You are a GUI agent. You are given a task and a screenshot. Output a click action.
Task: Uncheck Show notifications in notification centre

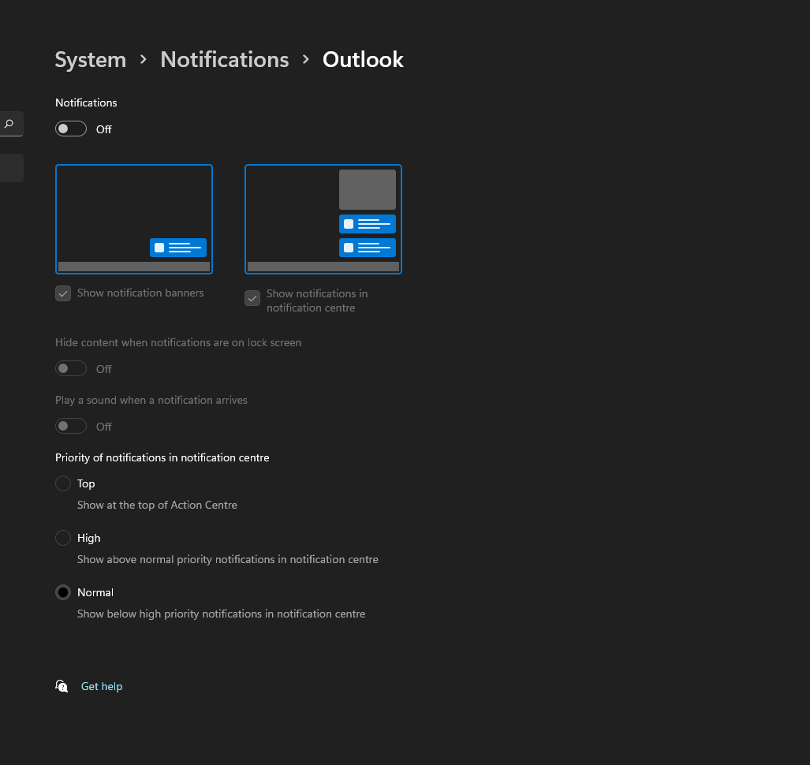click(x=252, y=298)
